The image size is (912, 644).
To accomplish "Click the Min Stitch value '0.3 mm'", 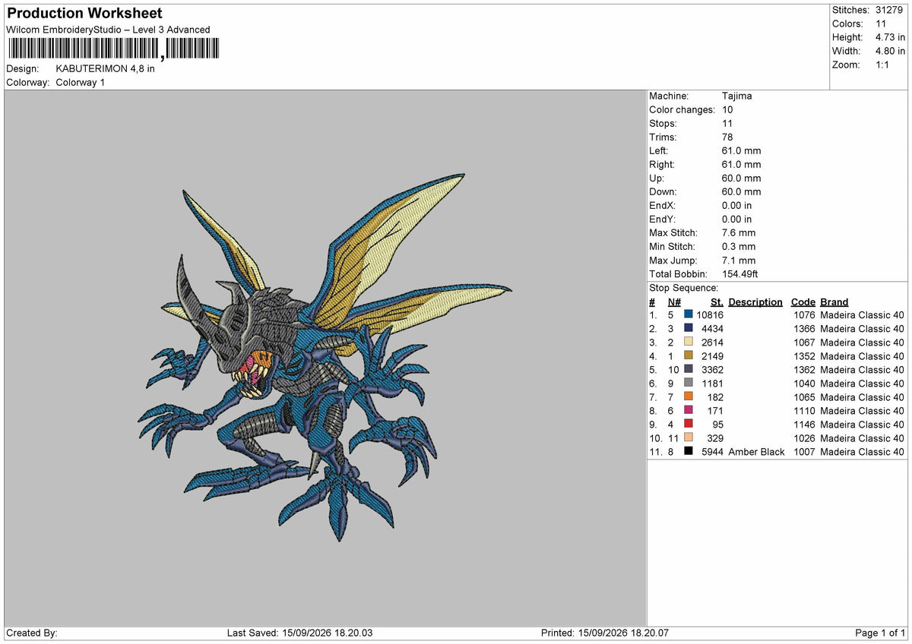I will (739, 247).
